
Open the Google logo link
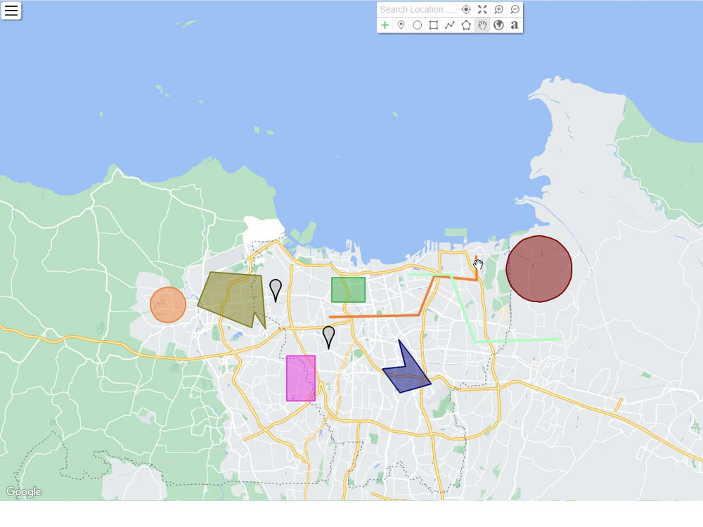pyautogui.click(x=24, y=492)
